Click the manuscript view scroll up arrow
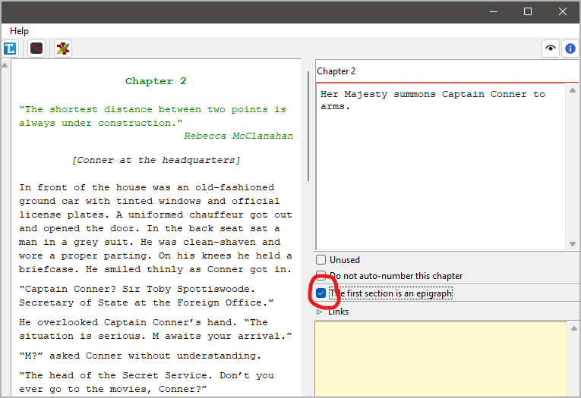 (5, 65)
